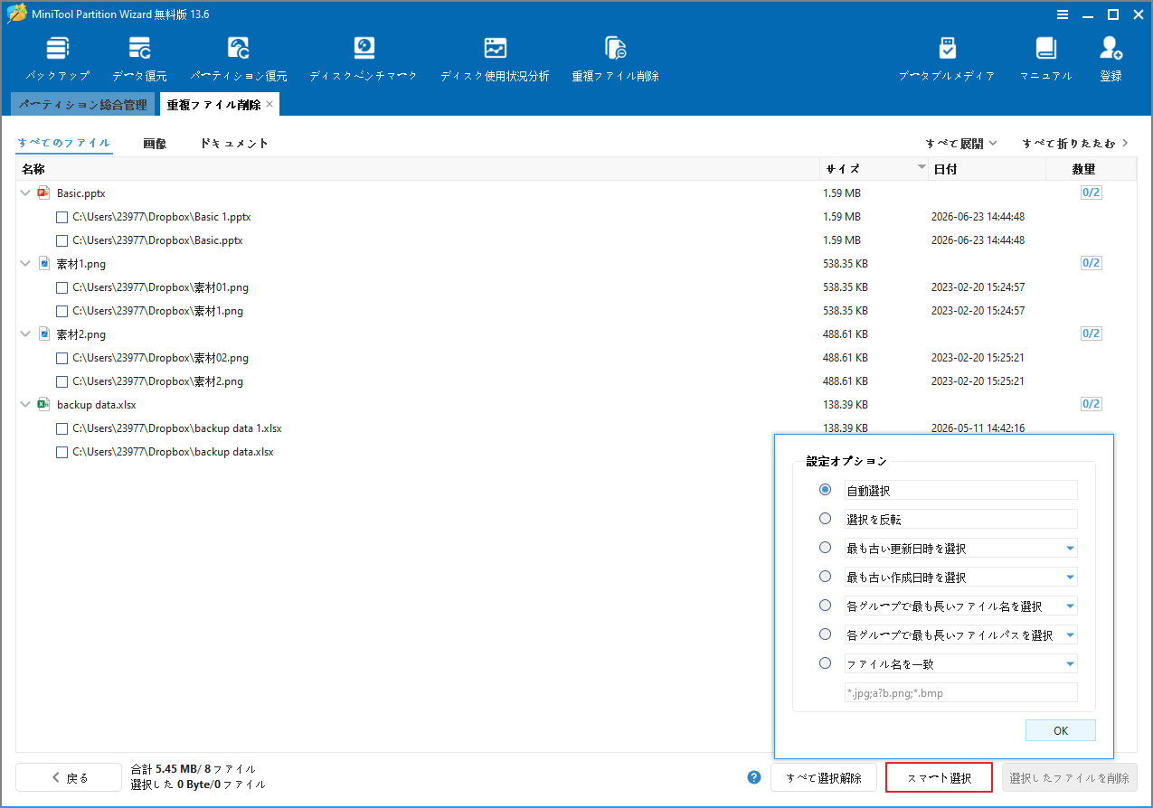Image resolution: width=1153 pixels, height=808 pixels.
Task: Show すべてのファイル filter tab
Action: (x=64, y=143)
